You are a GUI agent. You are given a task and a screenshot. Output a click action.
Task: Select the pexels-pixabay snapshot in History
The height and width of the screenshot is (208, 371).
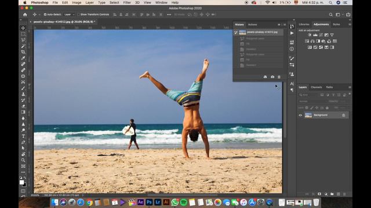pos(261,32)
